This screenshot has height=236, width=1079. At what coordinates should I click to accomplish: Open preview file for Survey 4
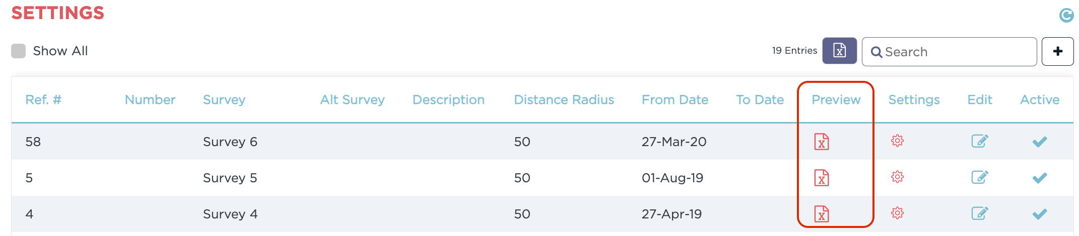coord(822,214)
